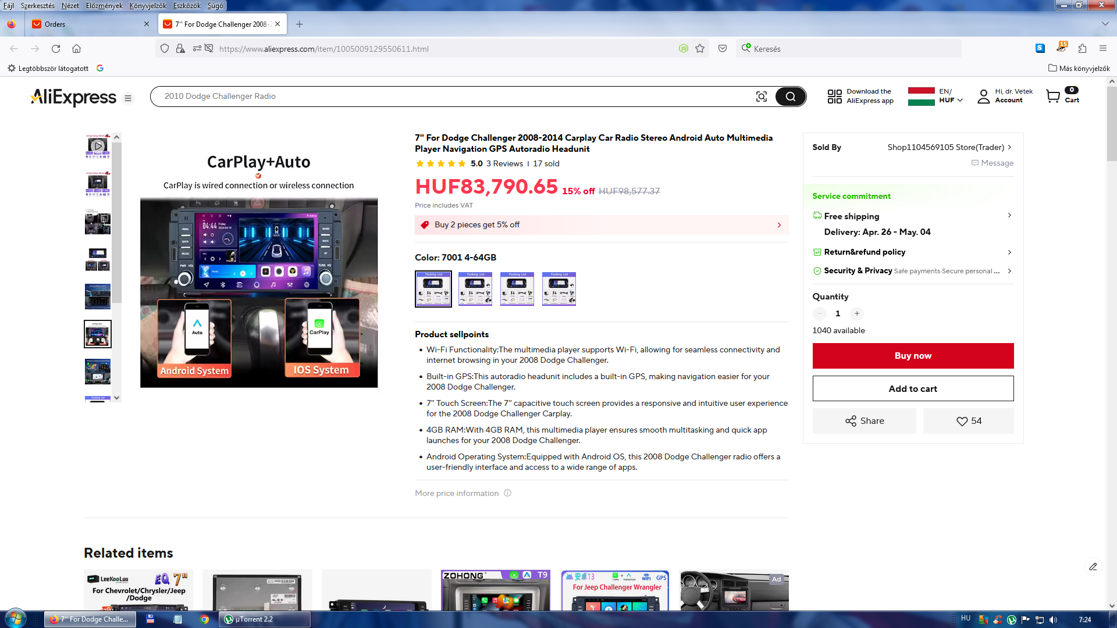The height and width of the screenshot is (628, 1117).
Task: Open the product video thumbnail
Action: point(98,146)
